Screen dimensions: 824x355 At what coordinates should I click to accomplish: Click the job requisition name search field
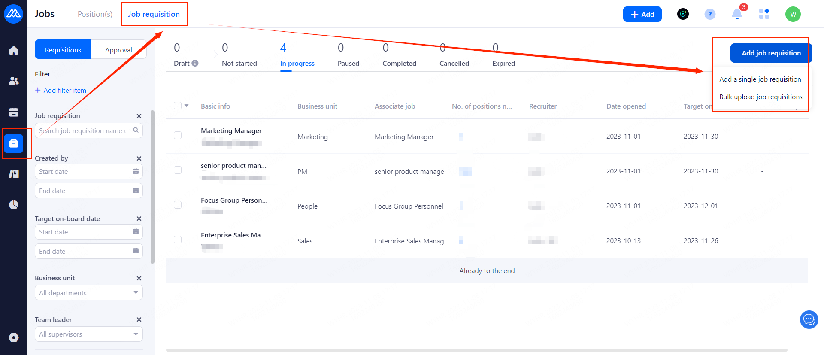[84, 130]
